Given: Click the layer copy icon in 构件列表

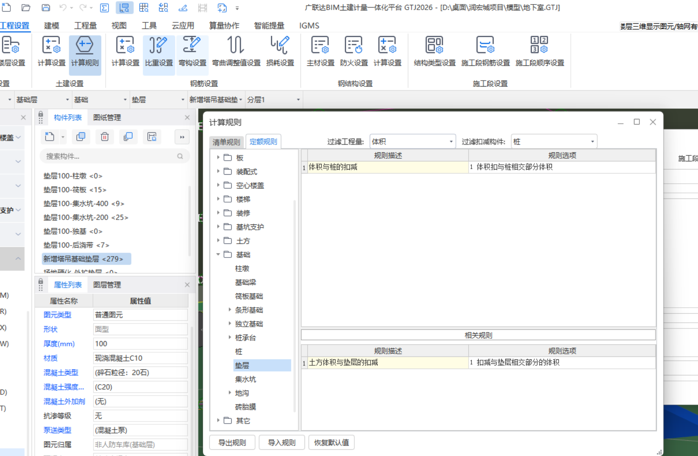Looking at the screenshot, I should pyautogui.click(x=128, y=137).
